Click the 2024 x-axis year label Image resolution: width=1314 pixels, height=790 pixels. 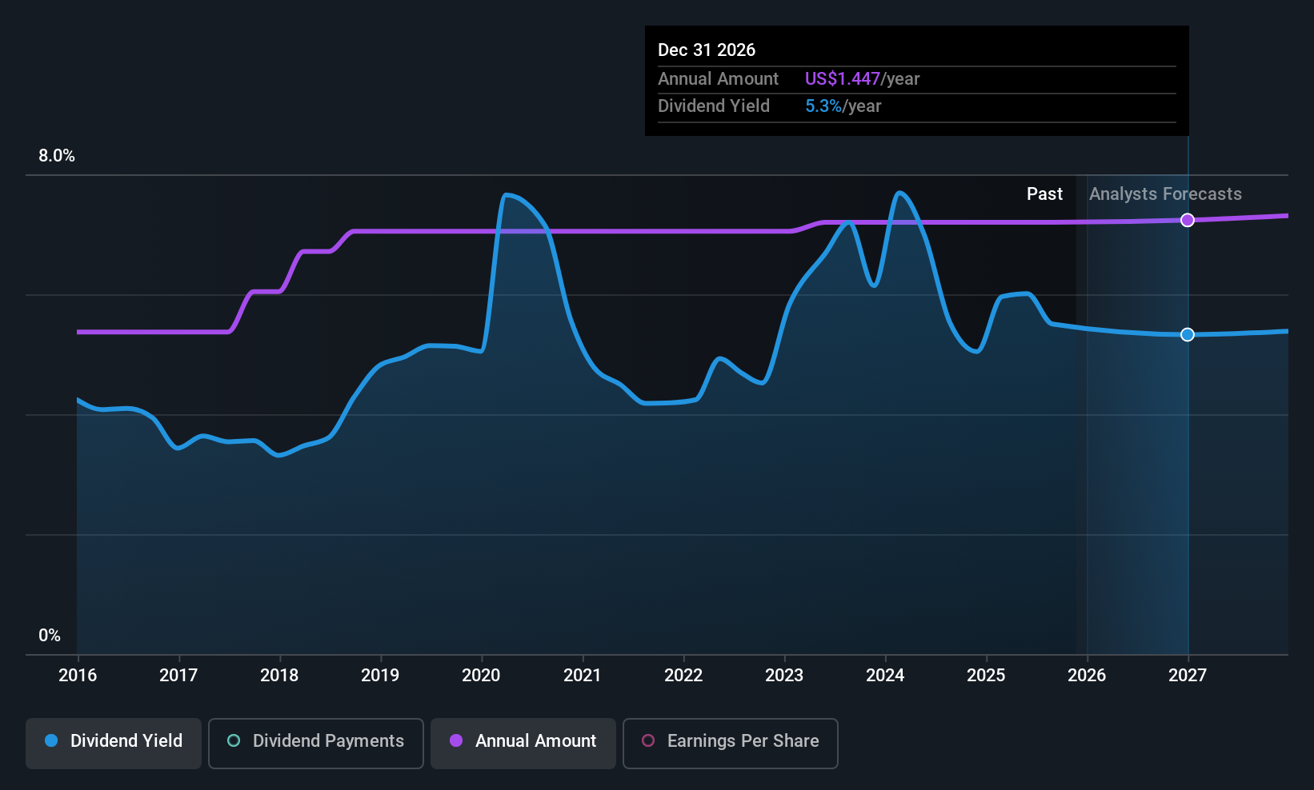(x=885, y=676)
